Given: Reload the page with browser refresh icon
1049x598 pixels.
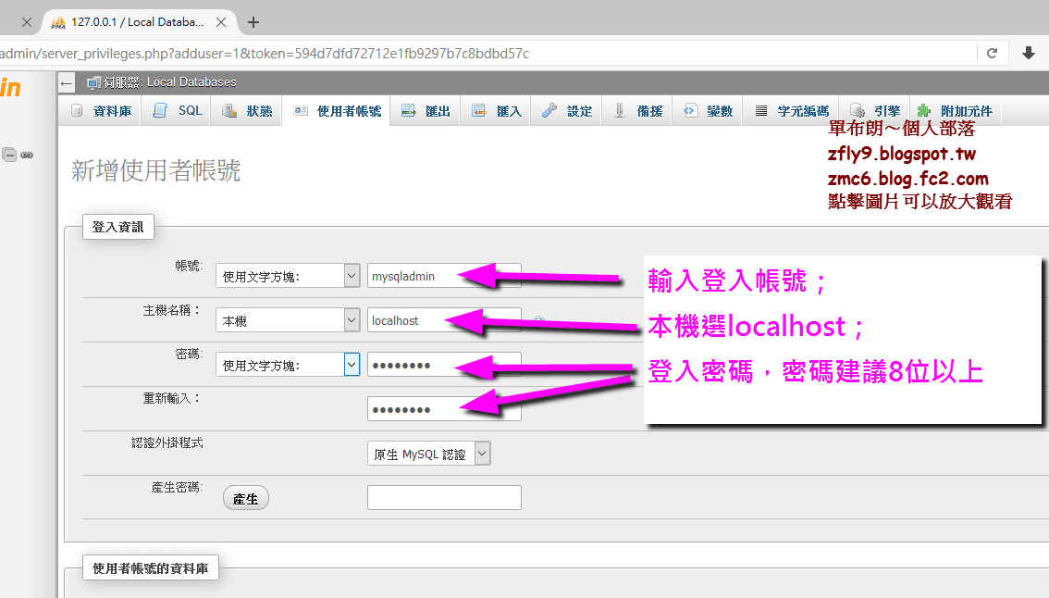Looking at the screenshot, I should click(x=993, y=53).
